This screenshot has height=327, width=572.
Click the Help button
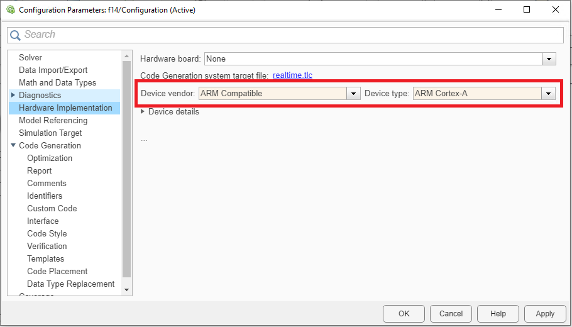(x=498, y=313)
